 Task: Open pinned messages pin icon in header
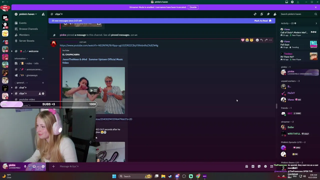coord(268,14)
